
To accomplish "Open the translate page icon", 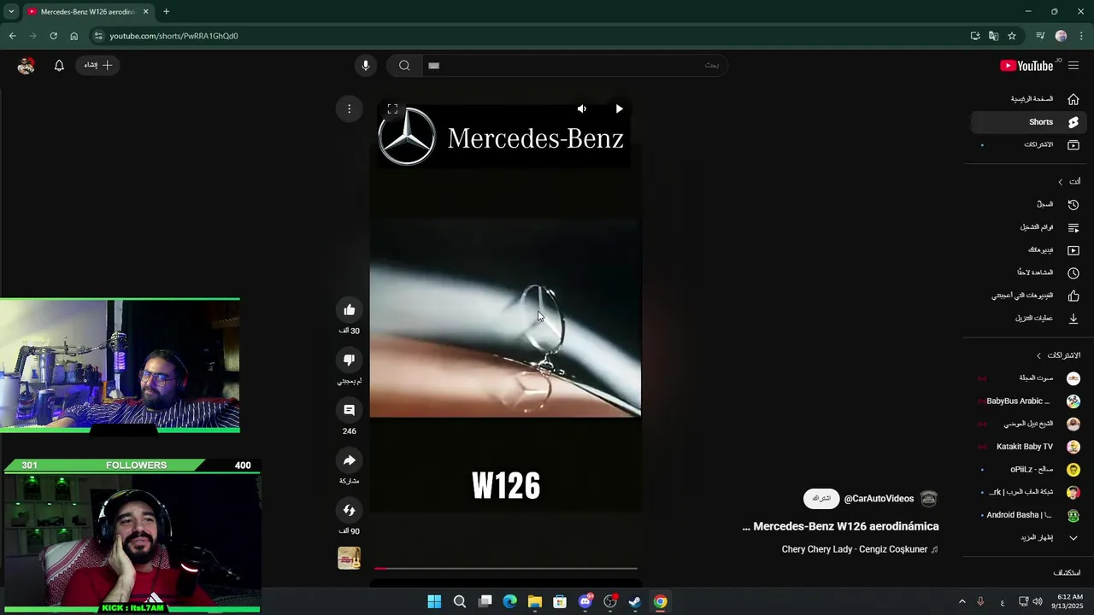I will [993, 36].
